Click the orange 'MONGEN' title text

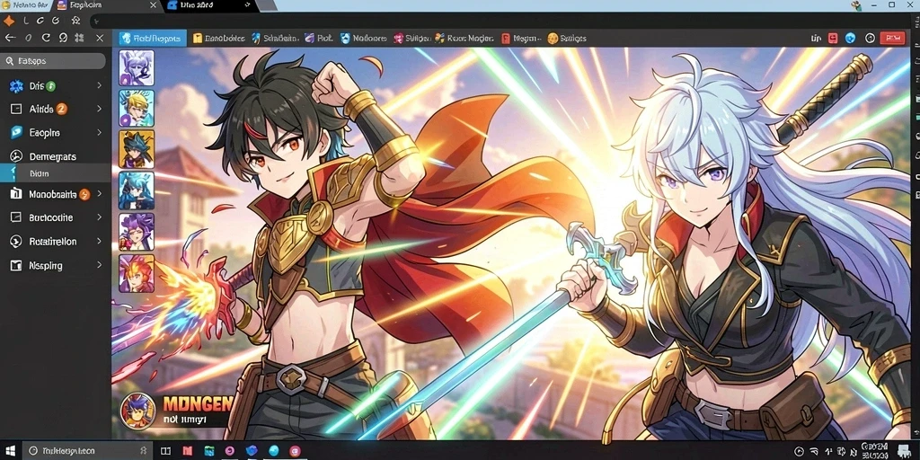198,403
